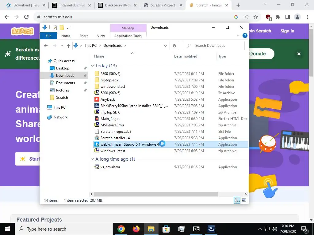Expand the Explorer ribbon chevron
314x235 pixels.
pos(238,35)
